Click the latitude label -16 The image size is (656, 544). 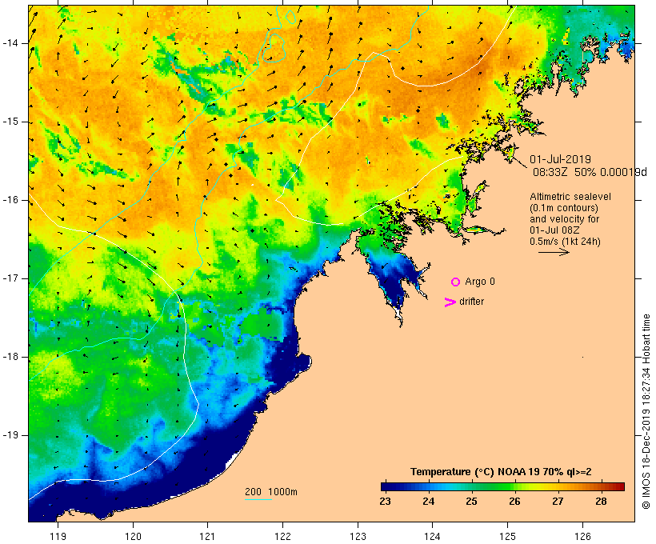[10, 200]
